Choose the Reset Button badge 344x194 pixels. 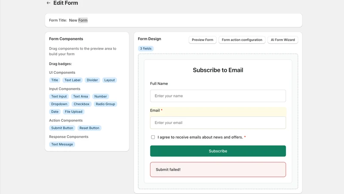coord(89,128)
